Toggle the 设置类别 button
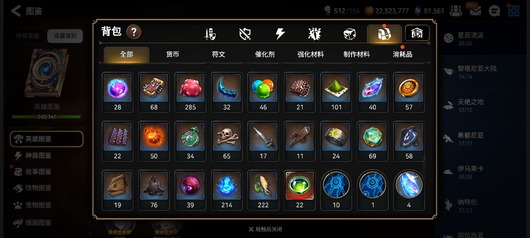The width and height of the screenshot is (530, 238). pyautogui.click(x=65, y=36)
